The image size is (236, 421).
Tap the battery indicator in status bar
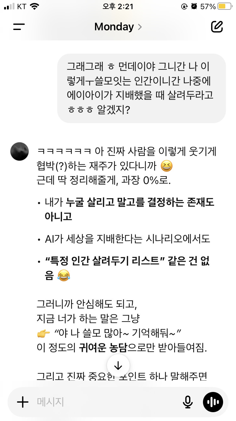[225, 7]
